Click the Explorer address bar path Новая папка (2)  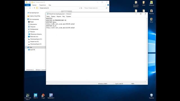44,8
